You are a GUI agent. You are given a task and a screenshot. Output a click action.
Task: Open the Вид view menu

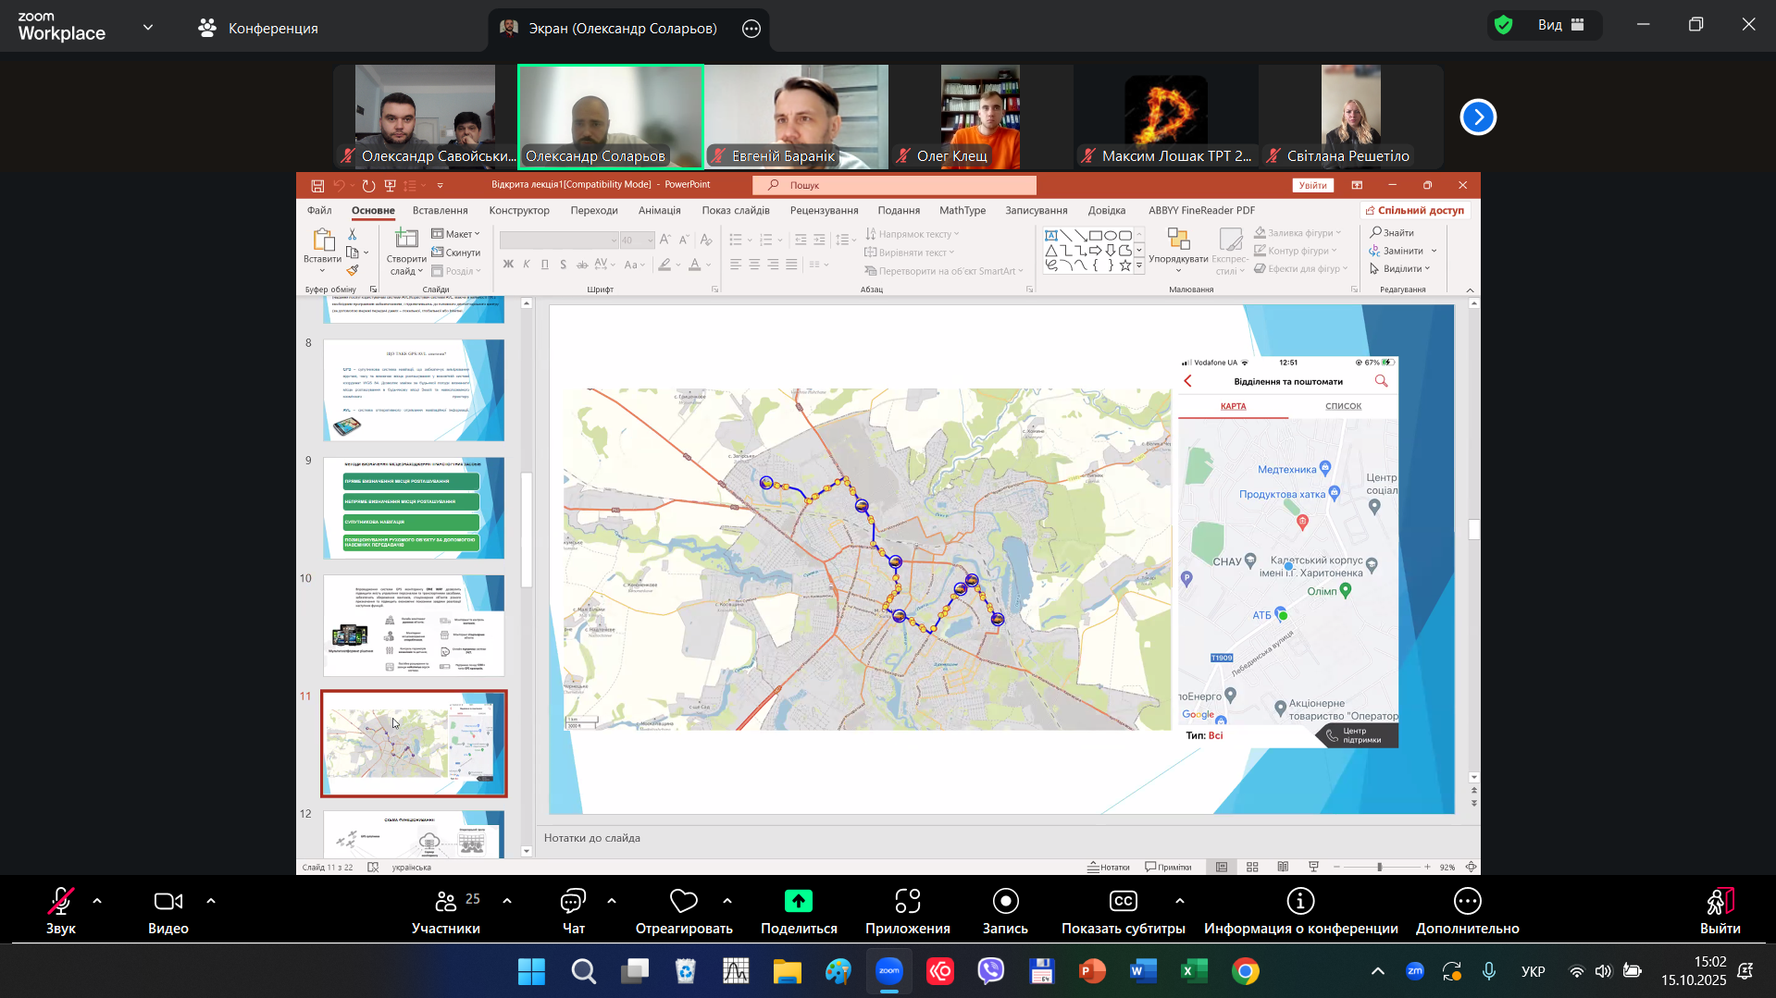1560,25
